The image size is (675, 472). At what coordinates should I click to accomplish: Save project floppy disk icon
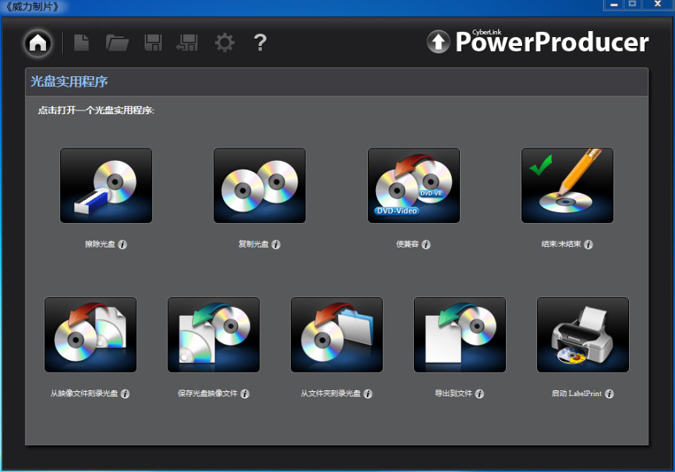[154, 43]
